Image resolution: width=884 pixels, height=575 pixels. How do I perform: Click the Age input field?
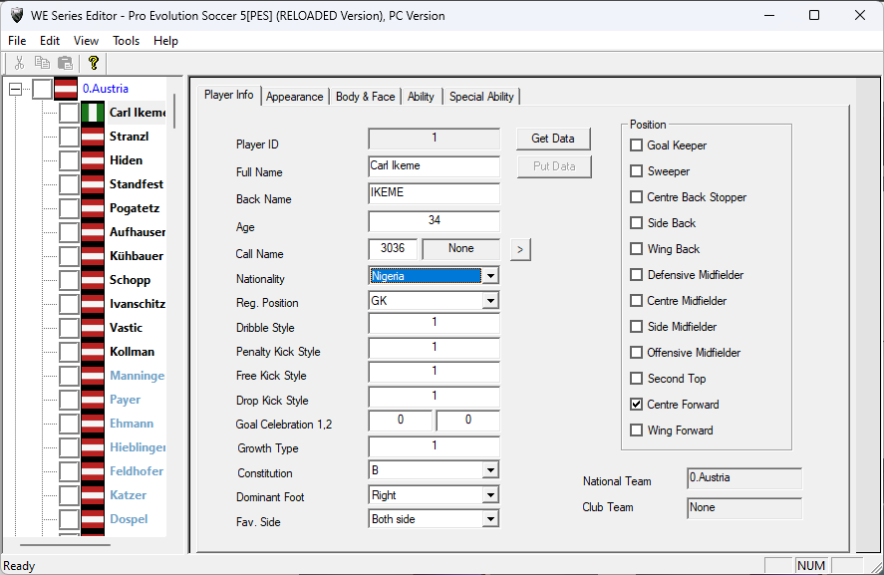434,221
